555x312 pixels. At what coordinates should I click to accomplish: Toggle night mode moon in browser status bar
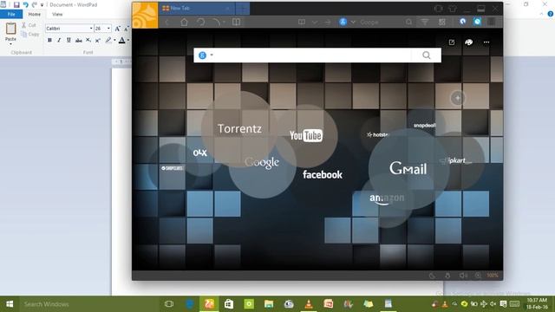point(432,276)
